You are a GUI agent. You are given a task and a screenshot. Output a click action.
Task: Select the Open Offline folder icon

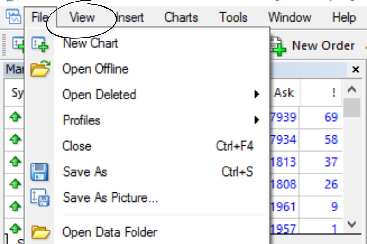tap(39, 69)
